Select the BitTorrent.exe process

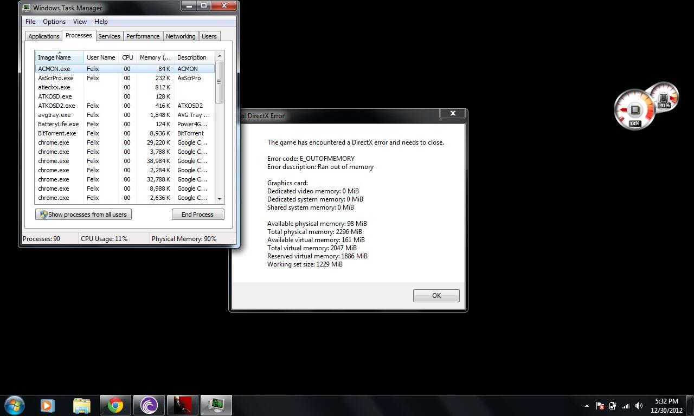click(125, 133)
